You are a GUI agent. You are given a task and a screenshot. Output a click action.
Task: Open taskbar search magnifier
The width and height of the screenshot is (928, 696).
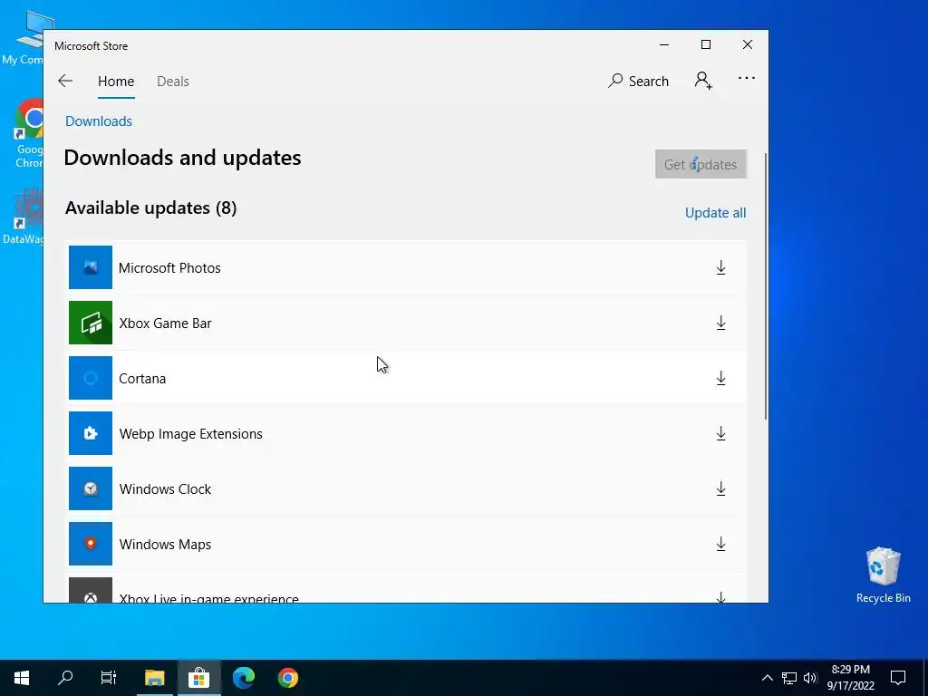pos(65,678)
